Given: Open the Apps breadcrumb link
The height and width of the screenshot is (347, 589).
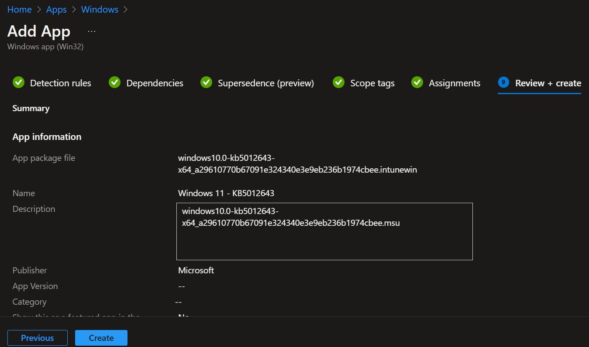Looking at the screenshot, I should [x=56, y=9].
